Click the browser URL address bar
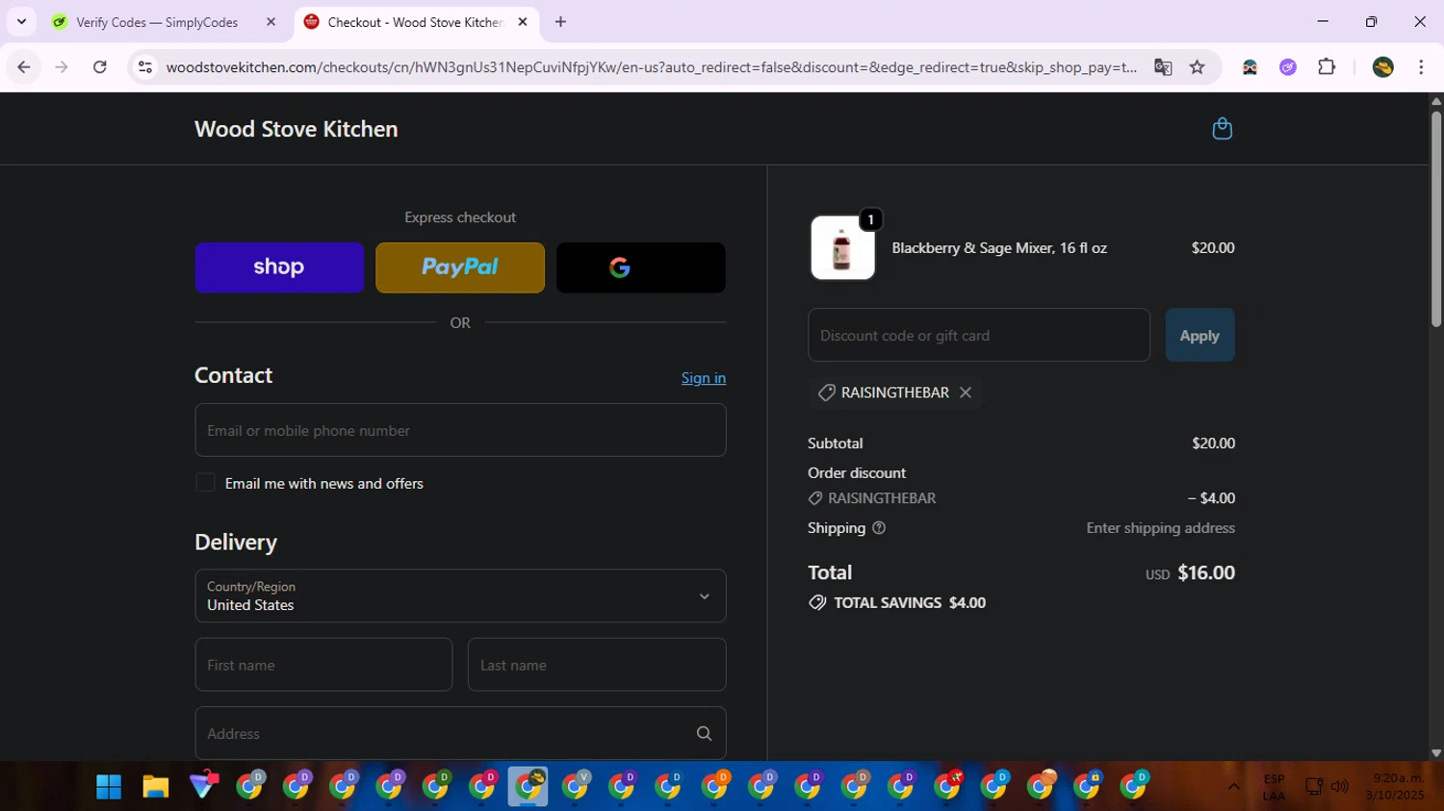The width and height of the screenshot is (1444, 811). pos(651,67)
